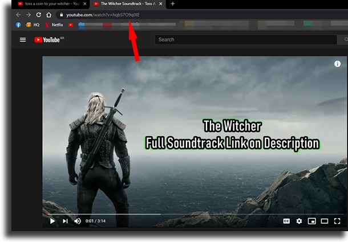
Task: Toggle closed captions (CC)
Action: (286, 221)
